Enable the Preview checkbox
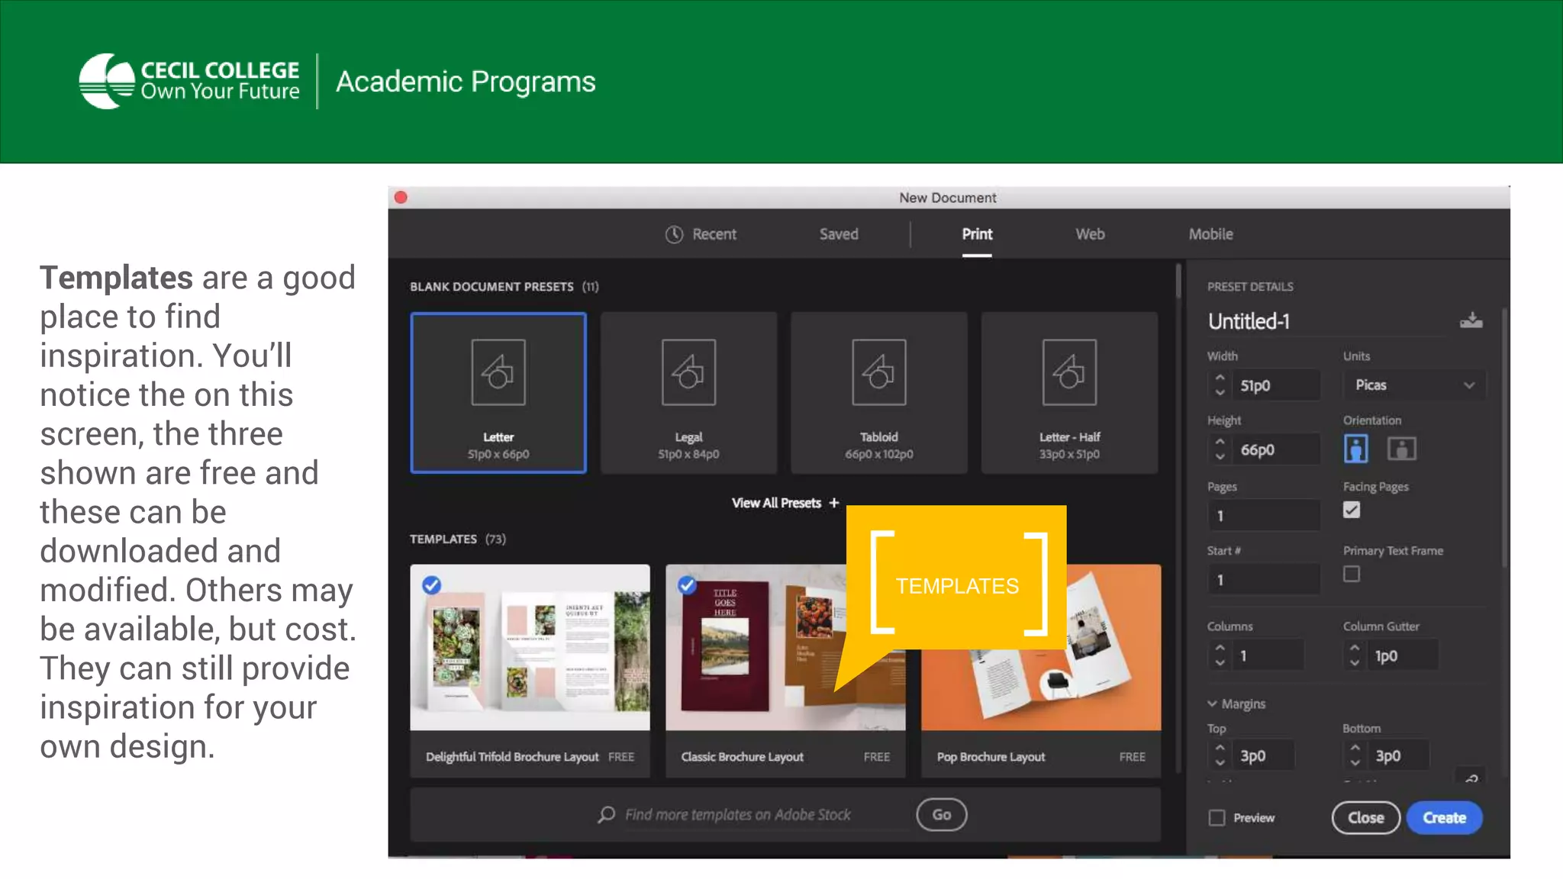 point(1217,818)
